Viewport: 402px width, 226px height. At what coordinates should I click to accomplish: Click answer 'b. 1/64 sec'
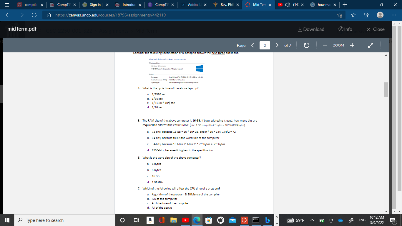155,99
